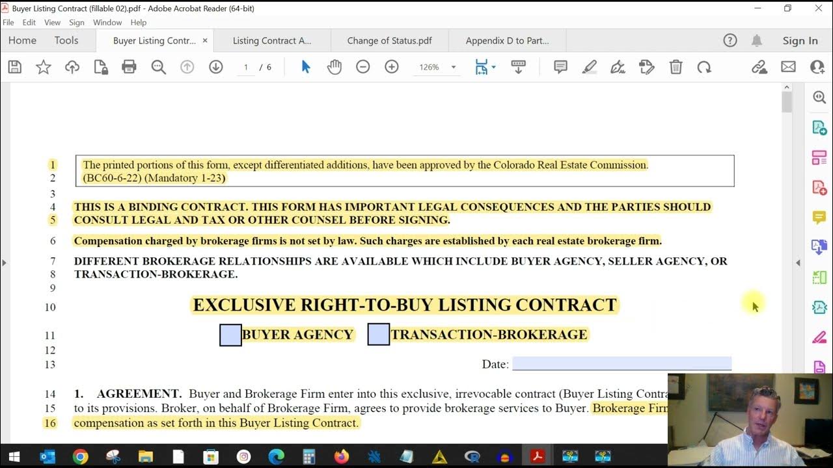Activate the hand pan tool
Screen dimensions: 833x468
(334, 67)
